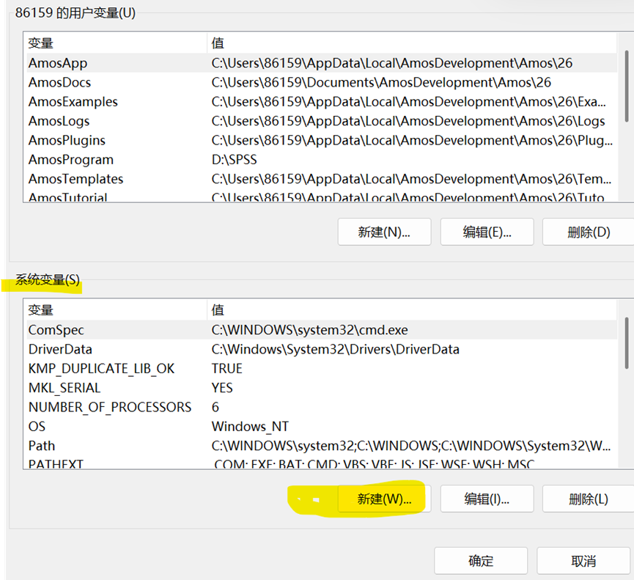Click the 编辑(E) button

pos(486,232)
